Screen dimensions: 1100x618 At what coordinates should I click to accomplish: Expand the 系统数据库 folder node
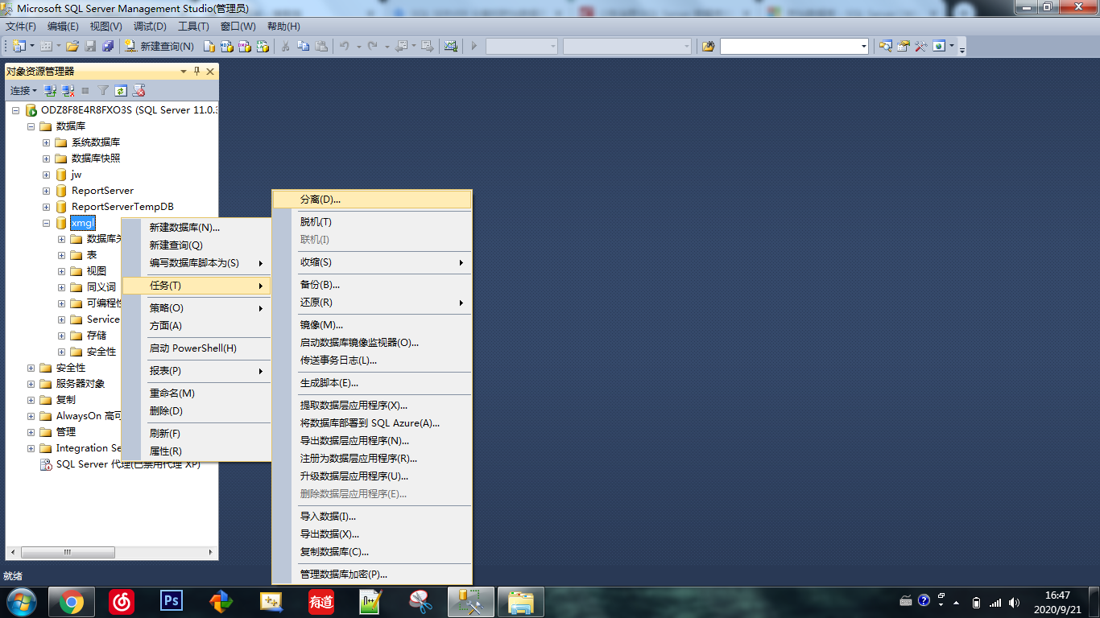click(x=47, y=142)
